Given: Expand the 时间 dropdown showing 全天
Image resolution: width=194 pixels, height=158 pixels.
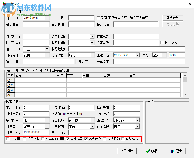Looking at the screenshot, I should point(164,55).
